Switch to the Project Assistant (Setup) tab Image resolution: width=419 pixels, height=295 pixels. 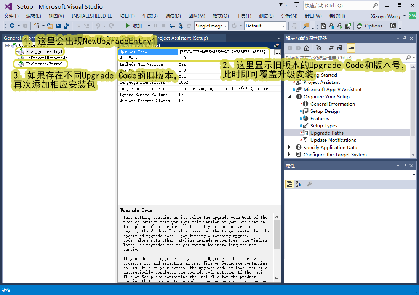tap(182, 38)
